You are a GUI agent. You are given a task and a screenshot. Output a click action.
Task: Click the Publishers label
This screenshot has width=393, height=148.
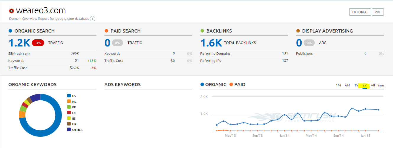304,54
